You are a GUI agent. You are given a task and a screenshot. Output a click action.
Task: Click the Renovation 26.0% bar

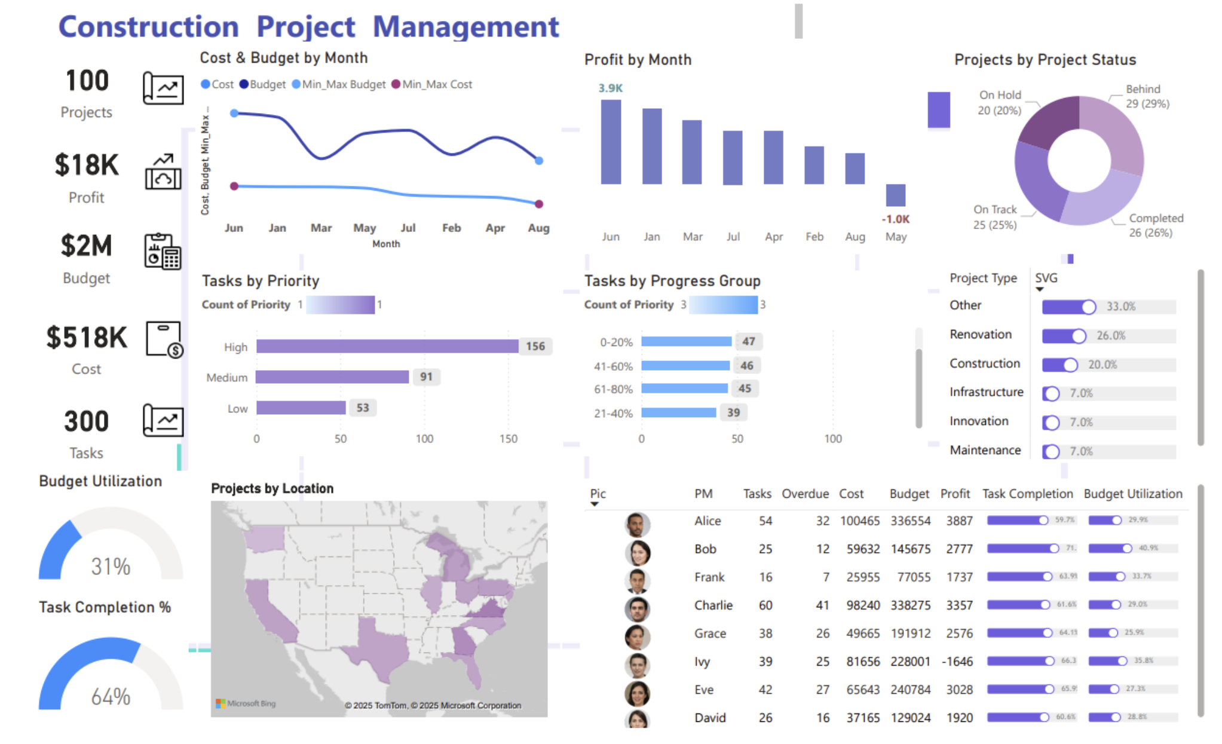(1109, 336)
